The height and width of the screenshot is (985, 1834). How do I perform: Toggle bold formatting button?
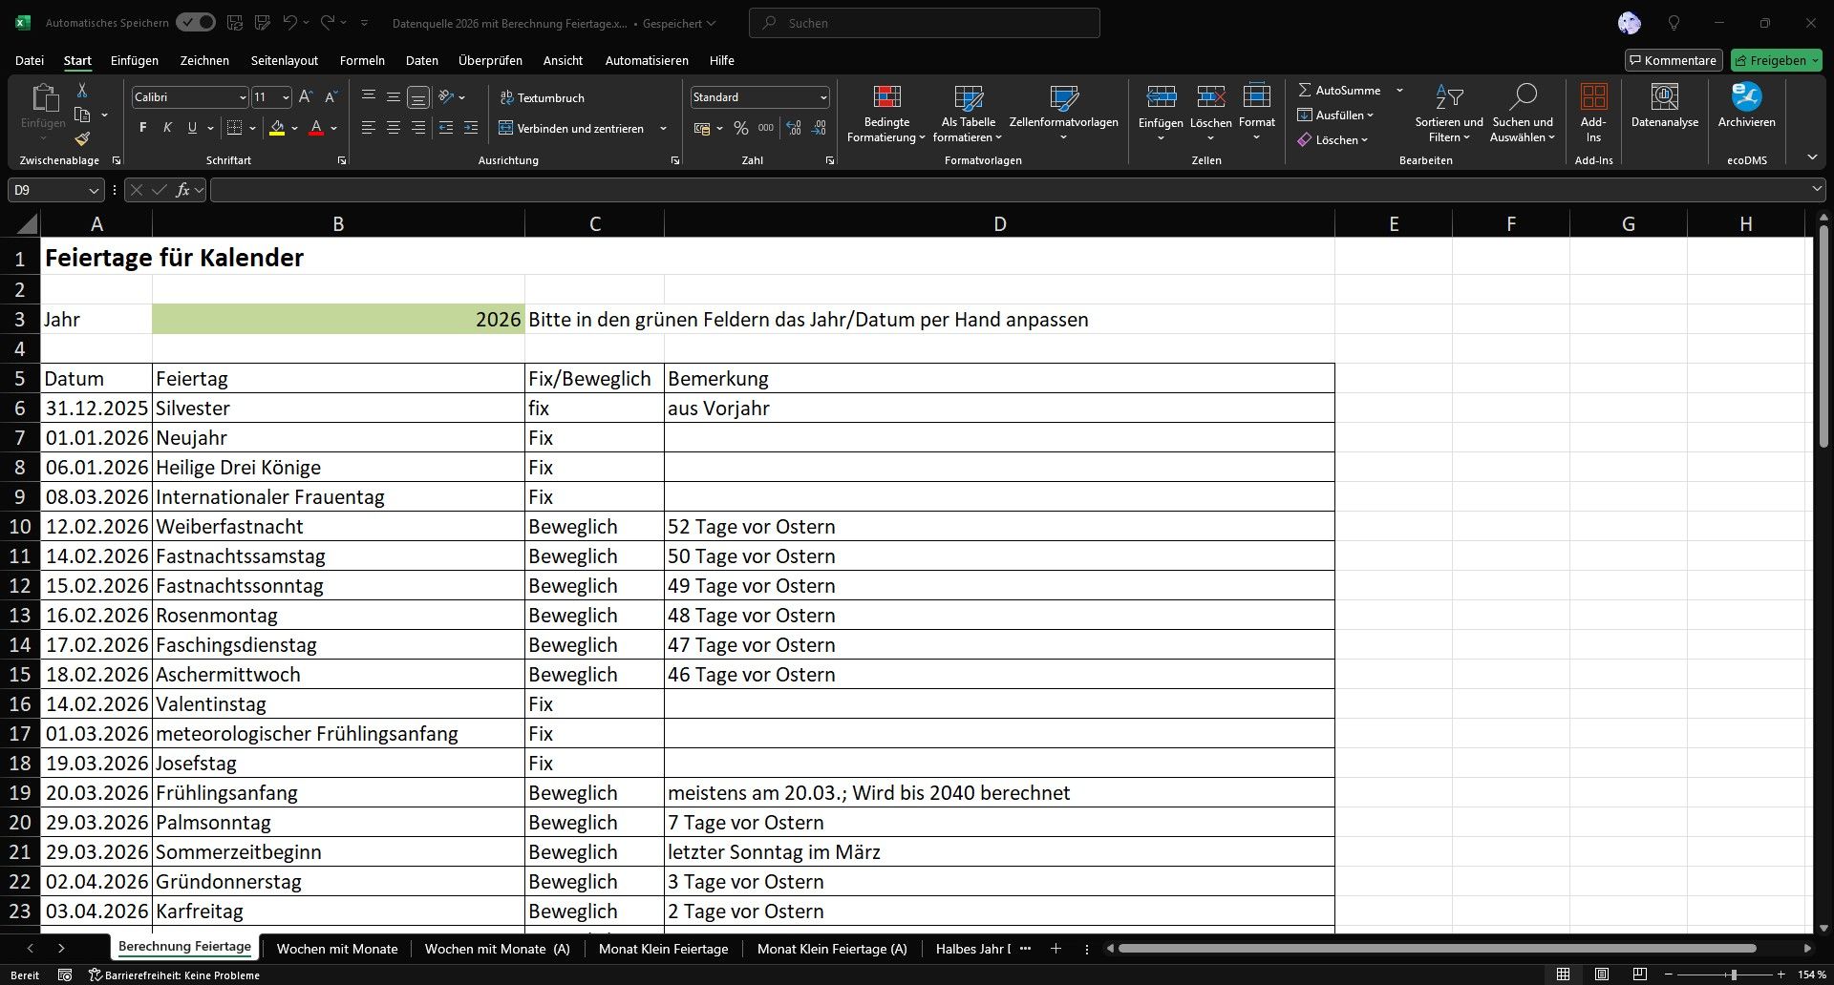coord(143,128)
